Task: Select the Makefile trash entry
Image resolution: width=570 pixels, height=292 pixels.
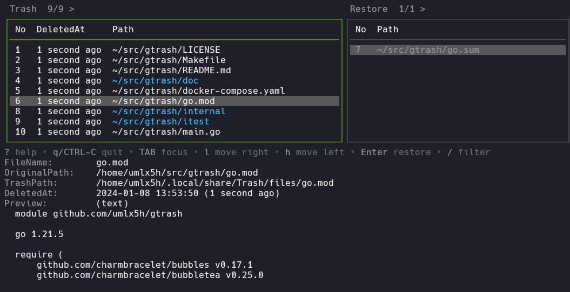Action: click(x=169, y=60)
